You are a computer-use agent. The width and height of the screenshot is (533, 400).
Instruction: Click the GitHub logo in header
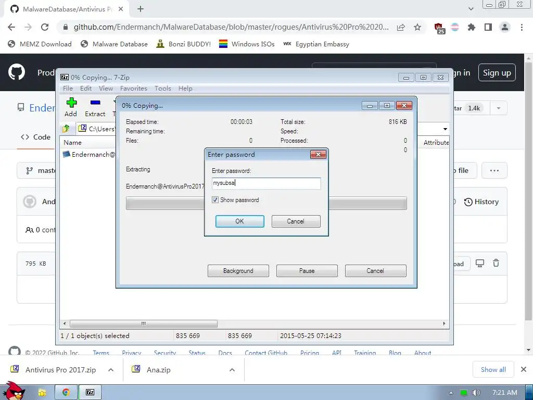[17, 72]
